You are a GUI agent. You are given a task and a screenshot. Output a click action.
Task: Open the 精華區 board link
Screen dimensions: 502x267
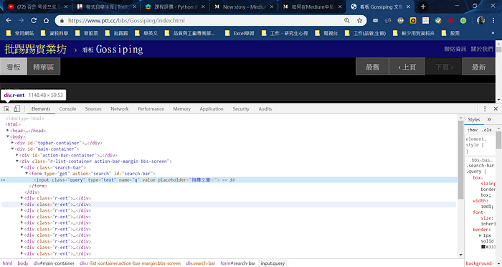click(44, 67)
